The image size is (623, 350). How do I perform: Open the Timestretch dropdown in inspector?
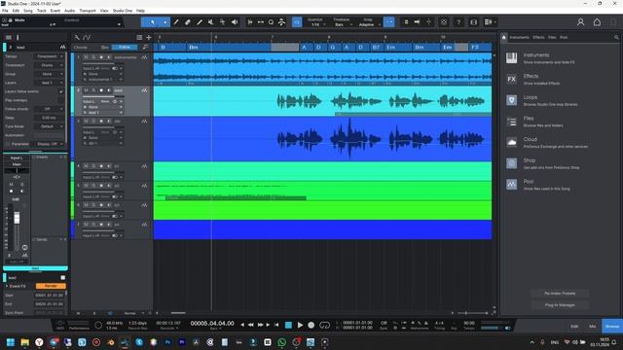point(49,65)
